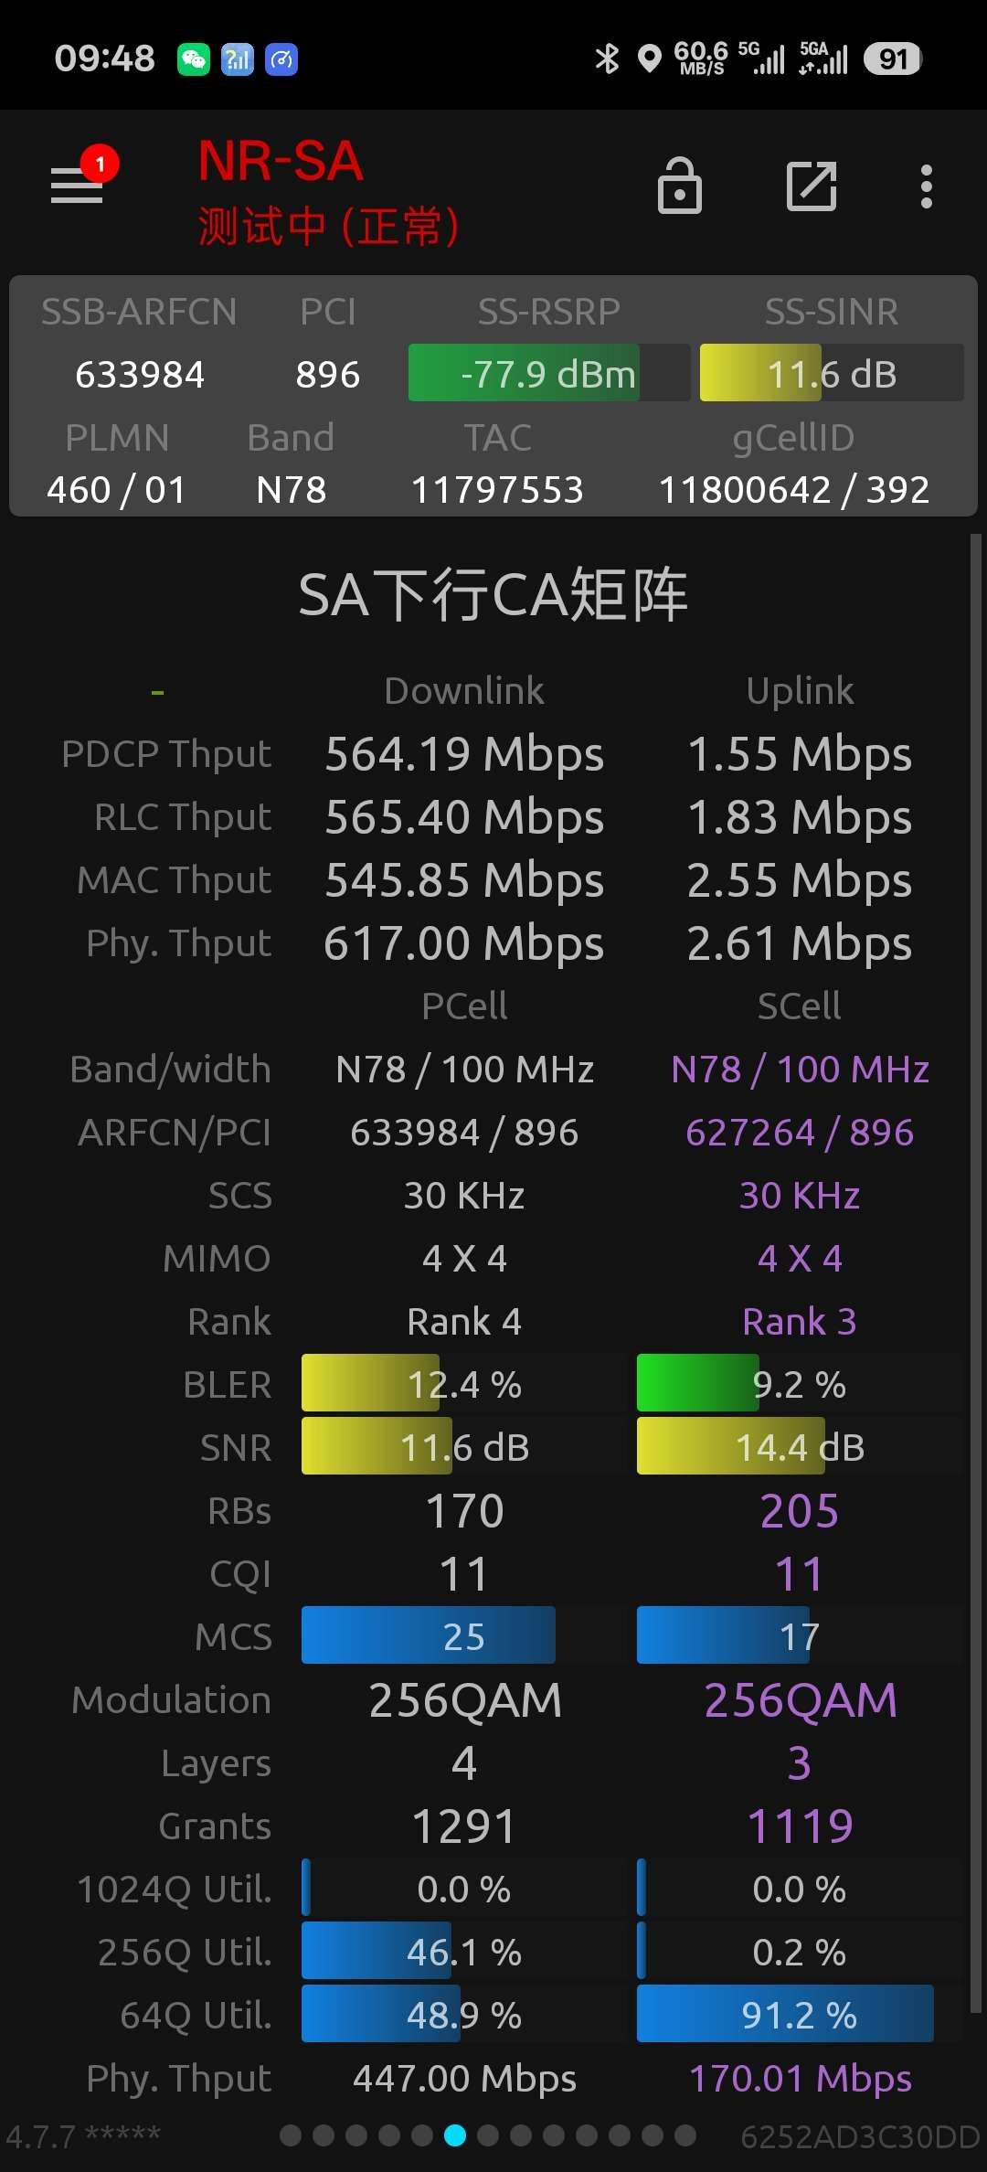
Task: Tap the speedometer app icon in status bar
Action: (281, 59)
